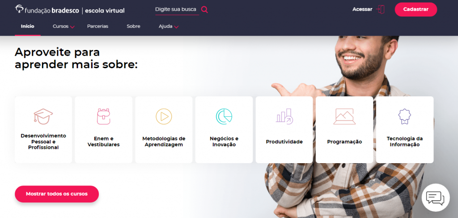
Task: Click the play circle Metodologias icon
Action: pos(164,116)
